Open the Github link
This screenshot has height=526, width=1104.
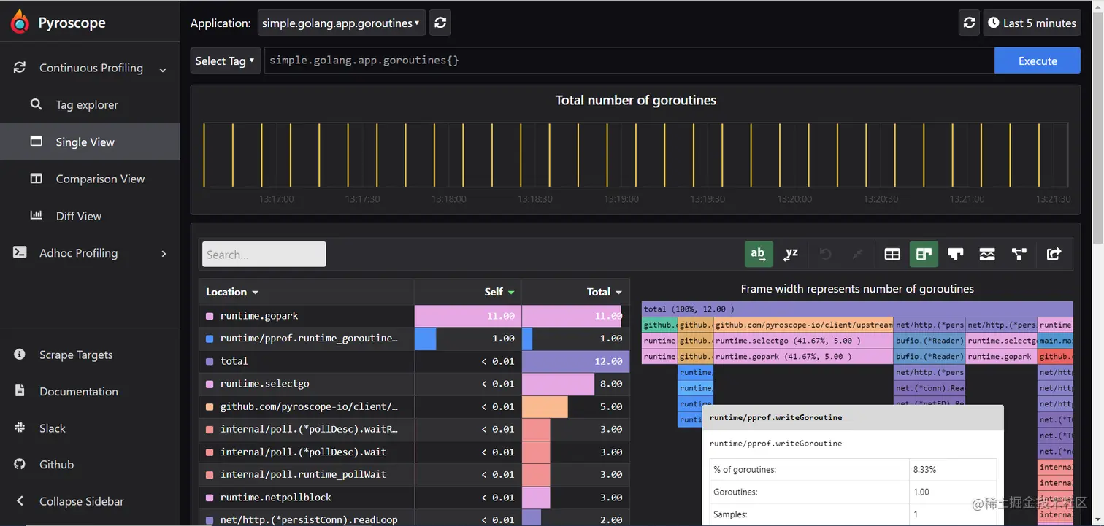(x=56, y=465)
